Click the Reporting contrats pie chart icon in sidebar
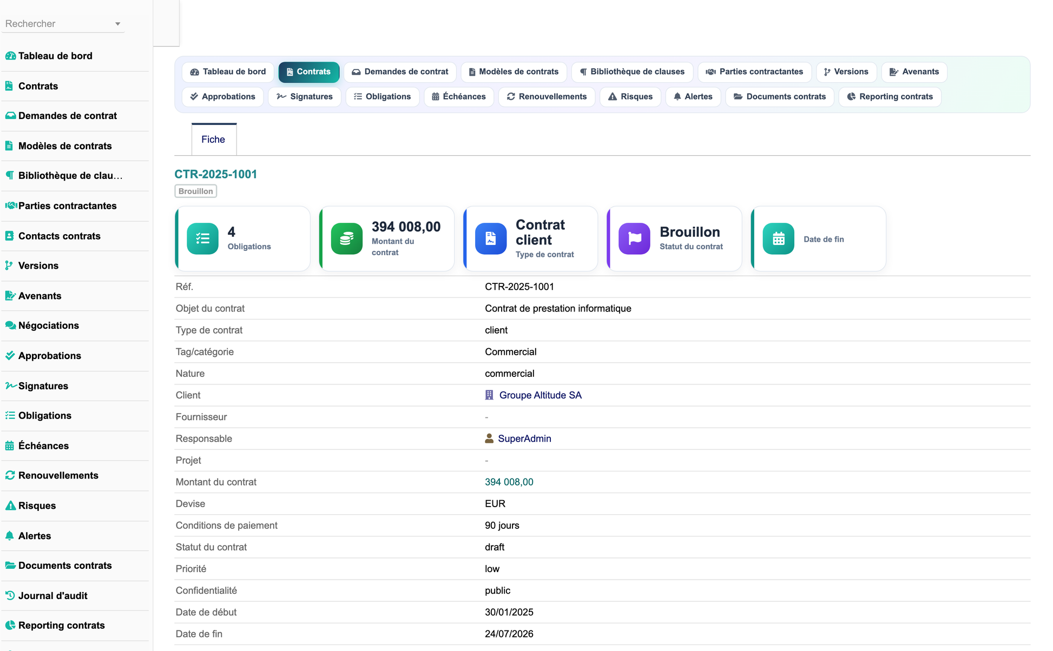The image size is (1053, 651). 10,625
